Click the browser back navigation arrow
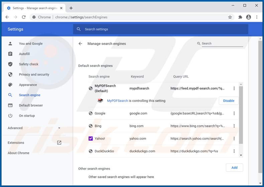This screenshot has height=187, width=264. [x=7, y=17]
